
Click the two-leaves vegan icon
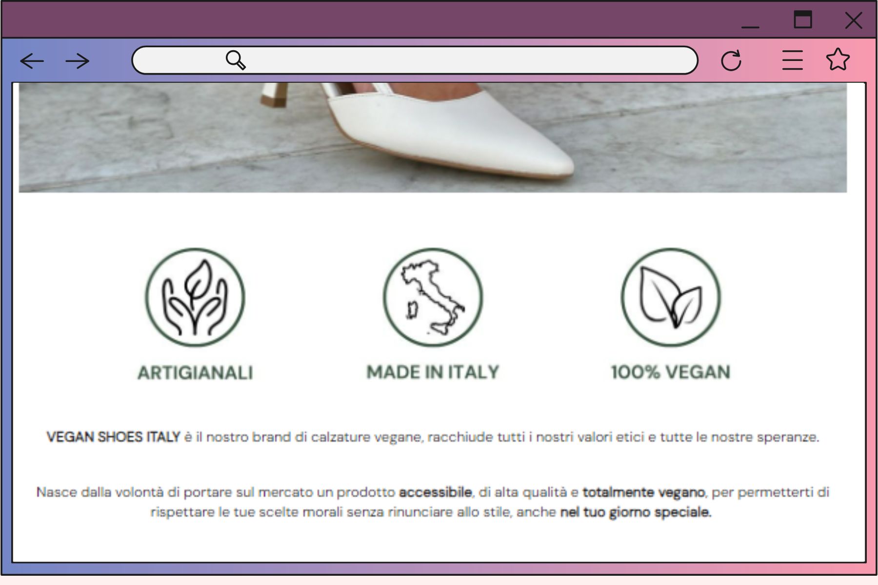(671, 297)
